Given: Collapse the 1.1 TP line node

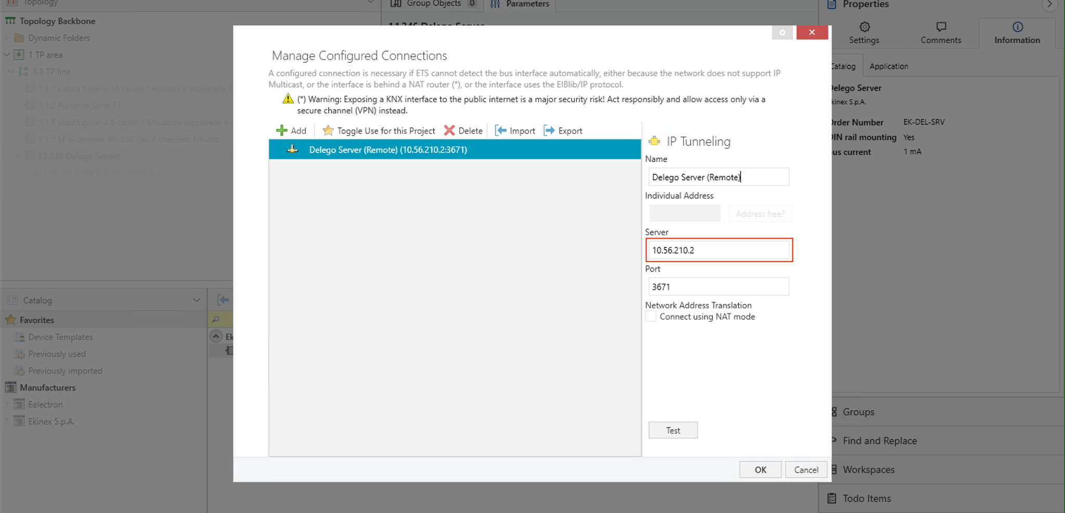Looking at the screenshot, I should tap(11, 72).
